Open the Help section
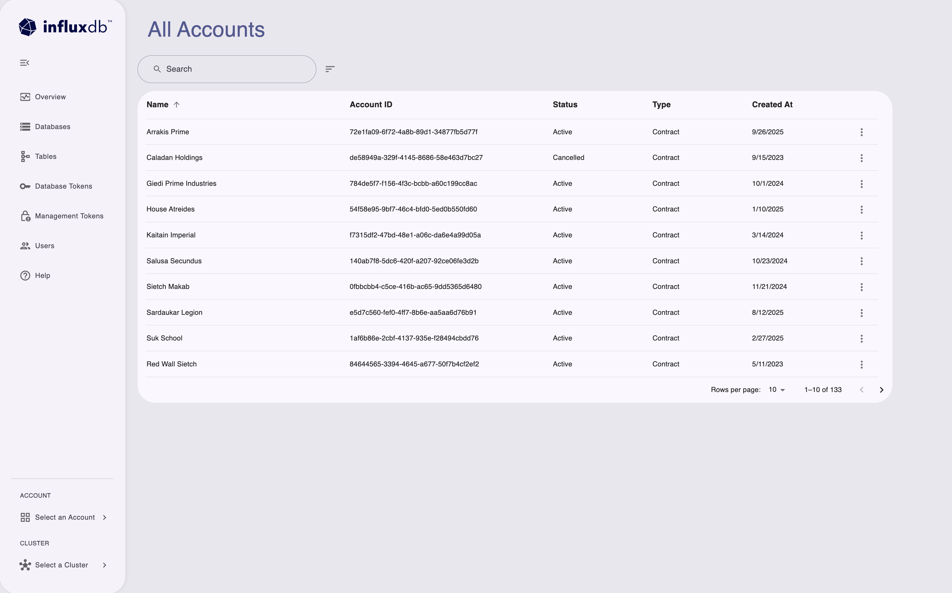 tap(42, 275)
